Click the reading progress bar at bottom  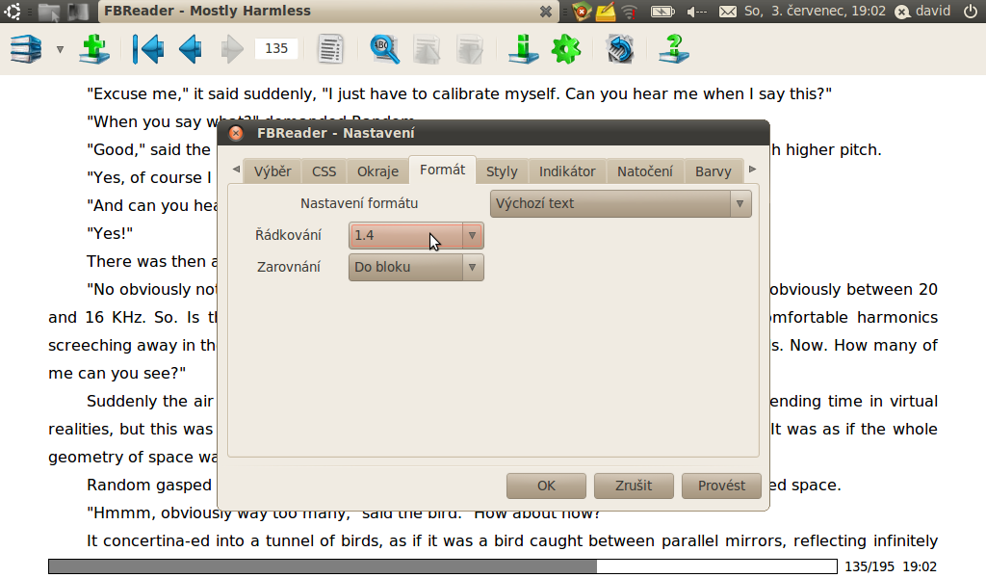click(443, 566)
